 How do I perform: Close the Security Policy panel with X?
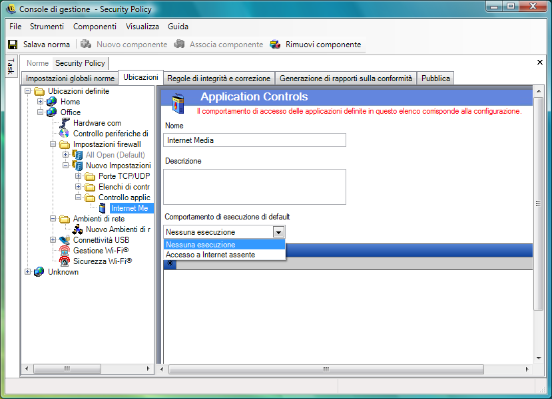539,63
